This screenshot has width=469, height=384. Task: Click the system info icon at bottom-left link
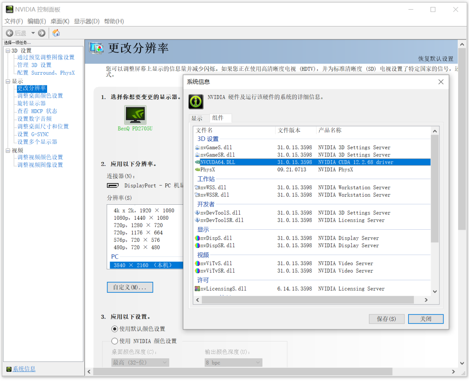point(9,369)
